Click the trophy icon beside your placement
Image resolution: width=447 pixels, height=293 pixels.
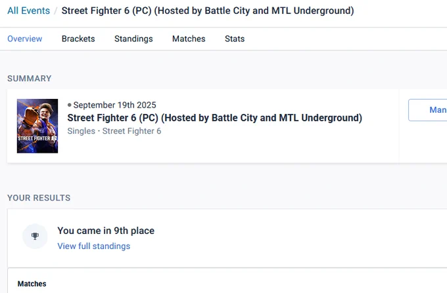point(35,236)
